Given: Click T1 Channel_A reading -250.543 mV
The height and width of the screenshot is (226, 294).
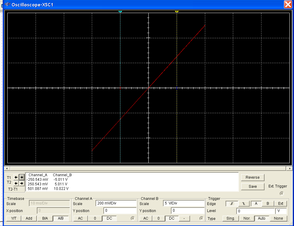Looking at the screenshot, I should [x=37, y=180].
